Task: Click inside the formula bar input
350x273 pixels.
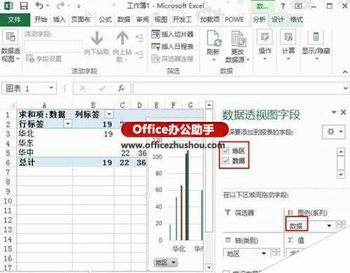Action: [237, 88]
